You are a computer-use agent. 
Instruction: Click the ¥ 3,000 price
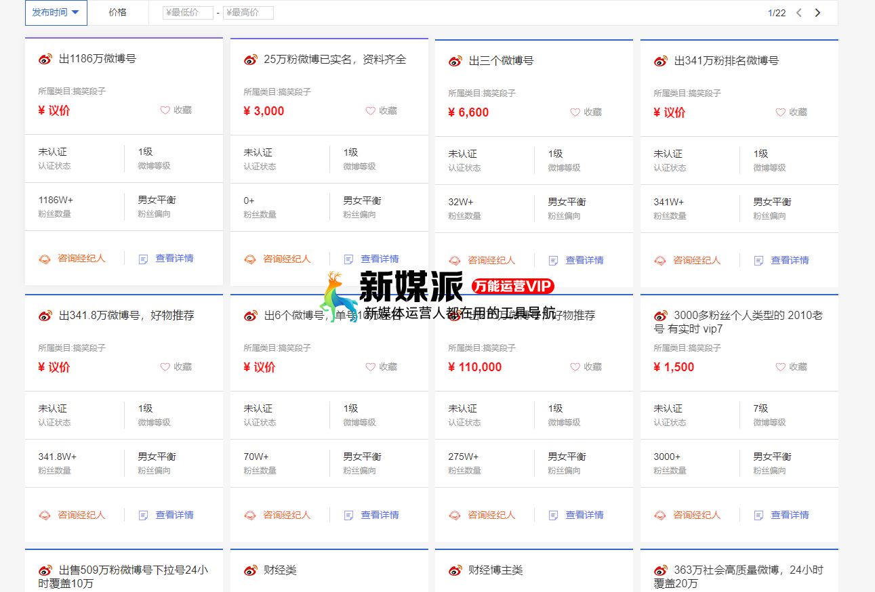tap(264, 112)
